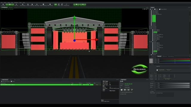Image resolution: width=191 pixels, height=107 pixels.
Task: Click the Group selected icon in Objects panel
Action: click(x=160, y=9)
